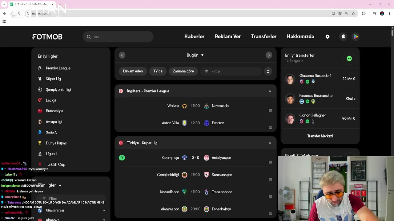Image resolution: width=394 pixels, height=221 pixels.
Task: Click the search magnifier icon
Action: pyautogui.click(x=89, y=37)
